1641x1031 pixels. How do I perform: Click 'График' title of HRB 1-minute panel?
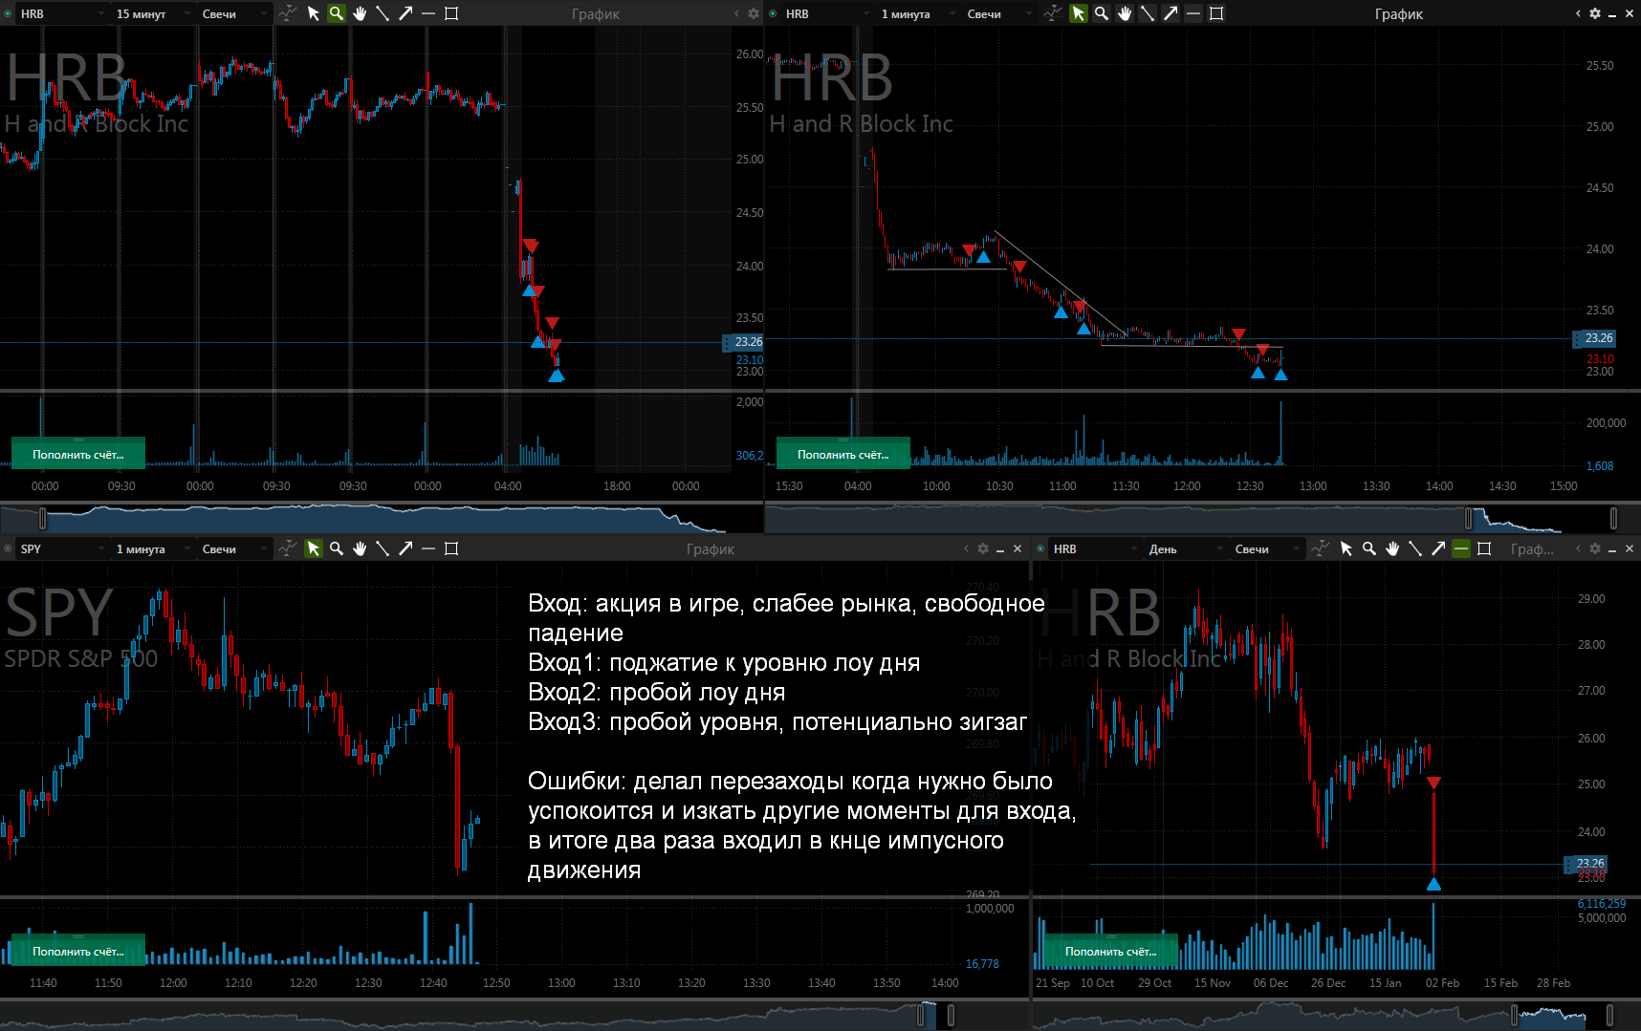(1399, 13)
